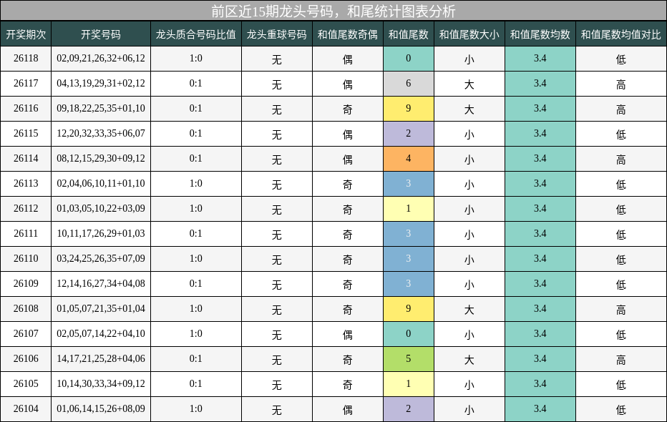Image resolution: width=667 pixels, height=422 pixels.
Task: Click the yellow tail value 9 in row 26116
Action: (409, 109)
